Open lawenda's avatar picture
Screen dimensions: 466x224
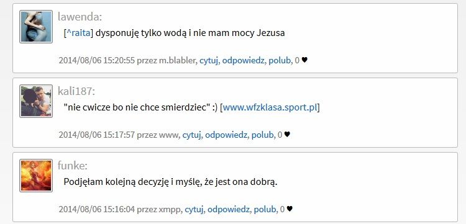(x=36, y=27)
